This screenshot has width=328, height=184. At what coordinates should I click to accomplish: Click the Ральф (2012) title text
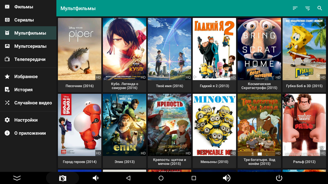tap(304, 162)
